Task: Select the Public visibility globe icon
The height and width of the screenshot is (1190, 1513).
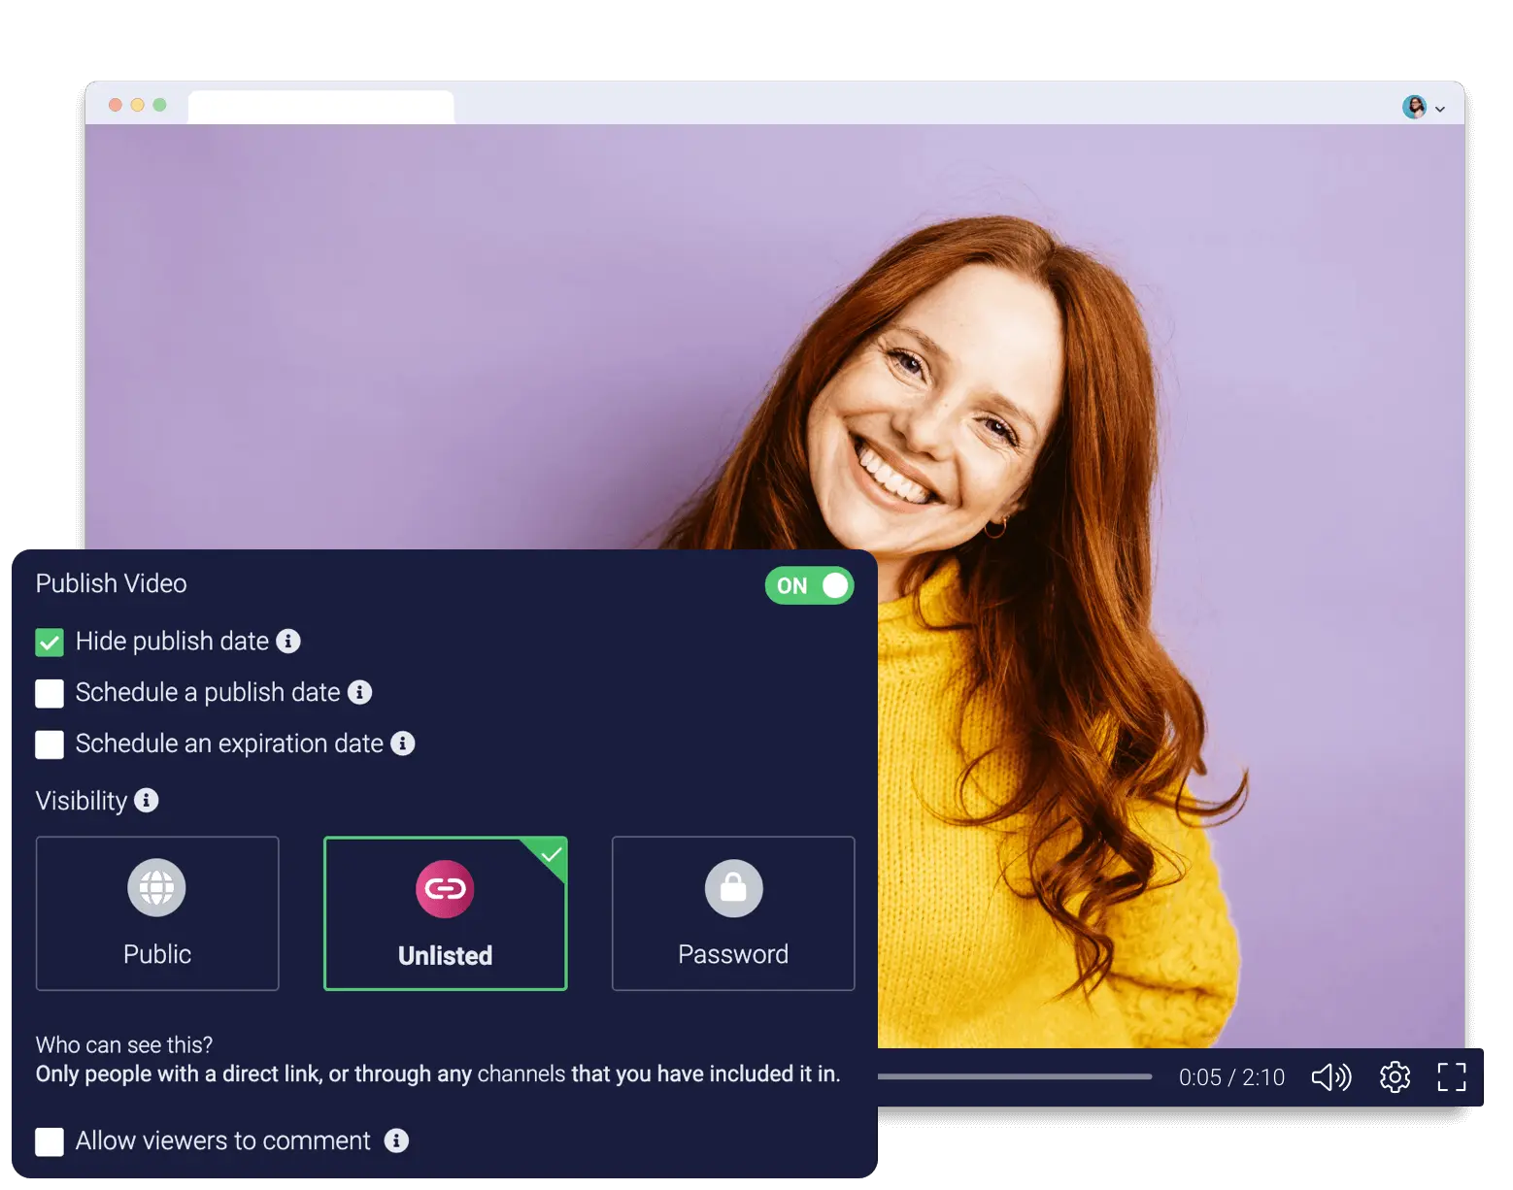Action: (156, 887)
